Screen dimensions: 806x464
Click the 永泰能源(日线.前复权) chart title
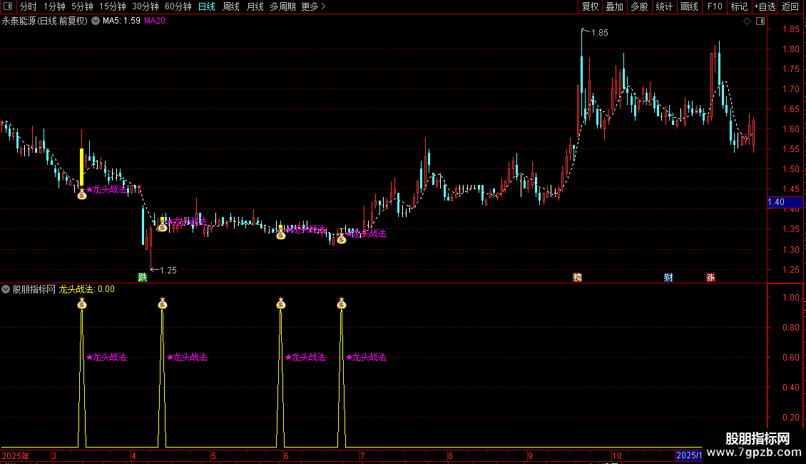tap(45, 21)
